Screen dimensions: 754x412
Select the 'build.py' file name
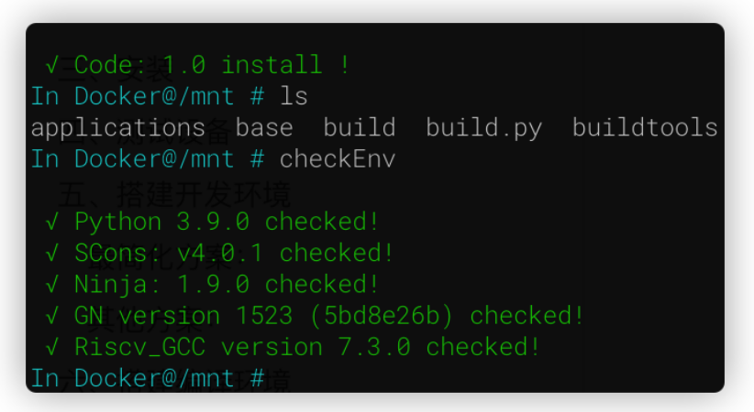pos(484,128)
